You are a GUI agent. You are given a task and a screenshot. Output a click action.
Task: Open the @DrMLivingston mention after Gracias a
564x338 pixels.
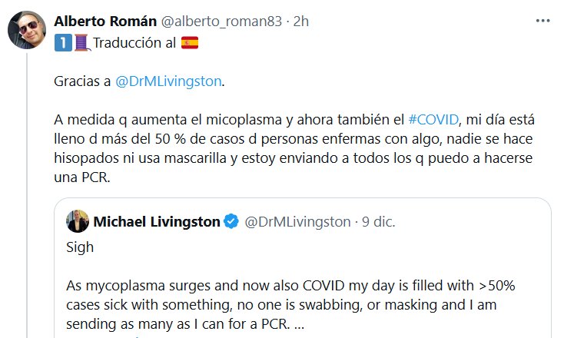[x=168, y=81]
